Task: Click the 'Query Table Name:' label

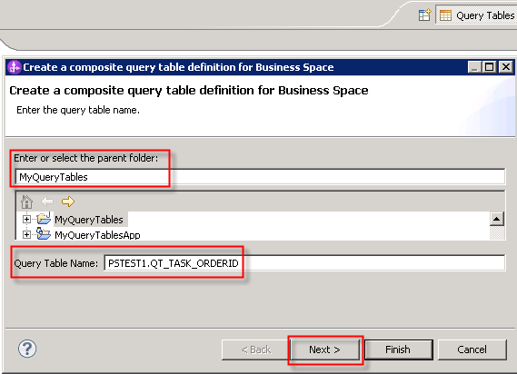Action: (x=56, y=263)
